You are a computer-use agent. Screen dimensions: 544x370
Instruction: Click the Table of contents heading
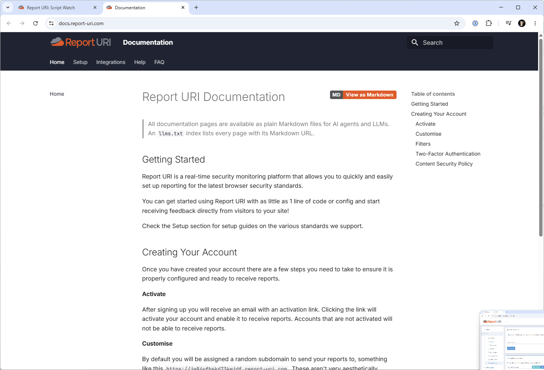[x=433, y=94]
